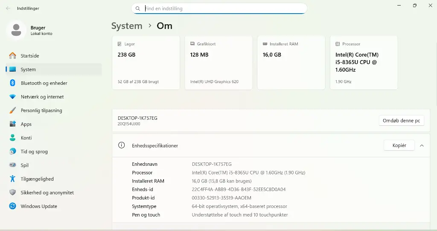
Task: Open Tilgængelighed settings
Action: pyautogui.click(x=37, y=179)
